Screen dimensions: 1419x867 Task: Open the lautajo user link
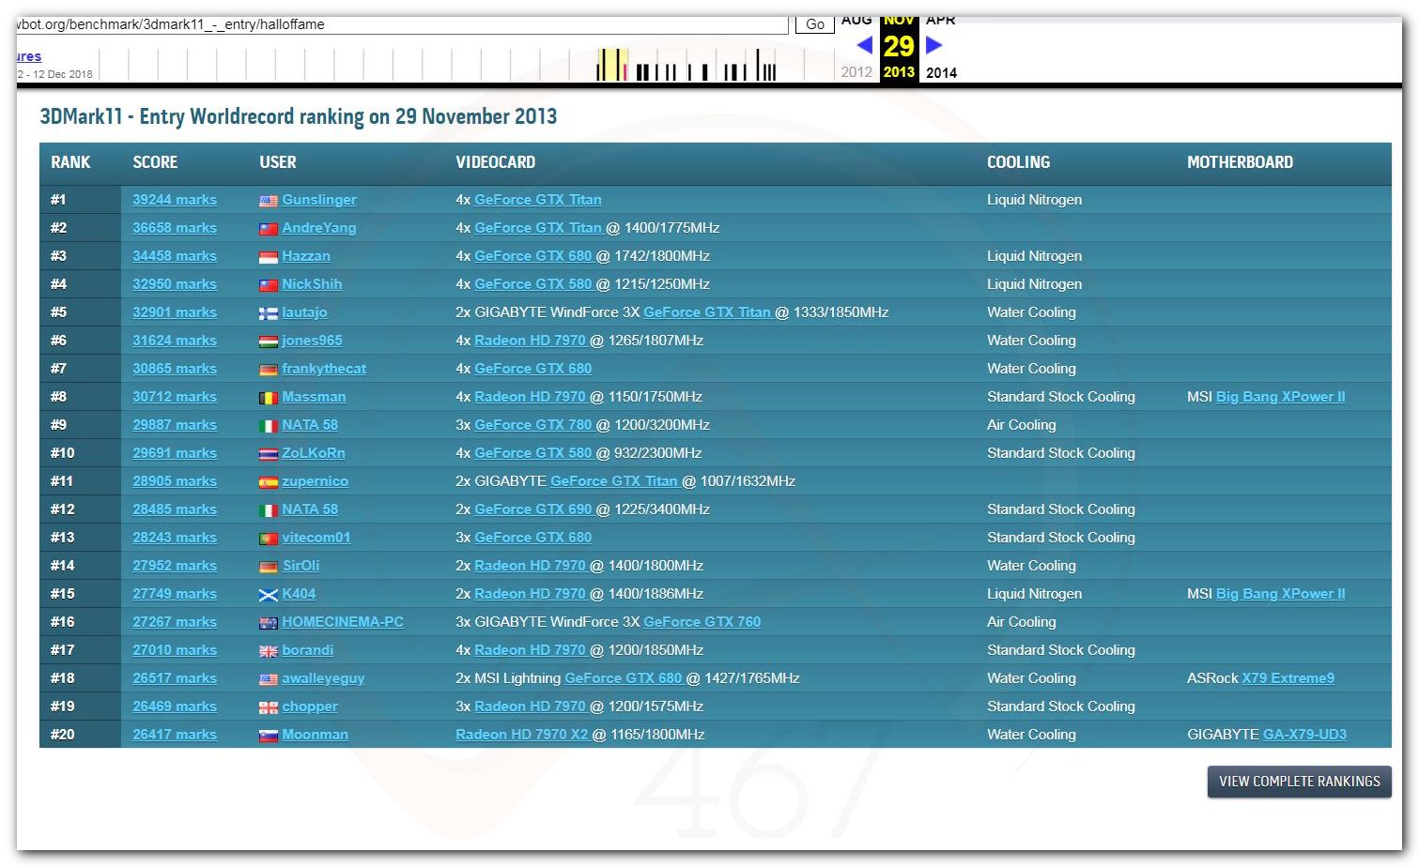(304, 312)
